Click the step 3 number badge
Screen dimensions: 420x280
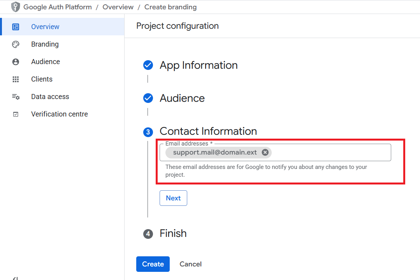pos(148,132)
